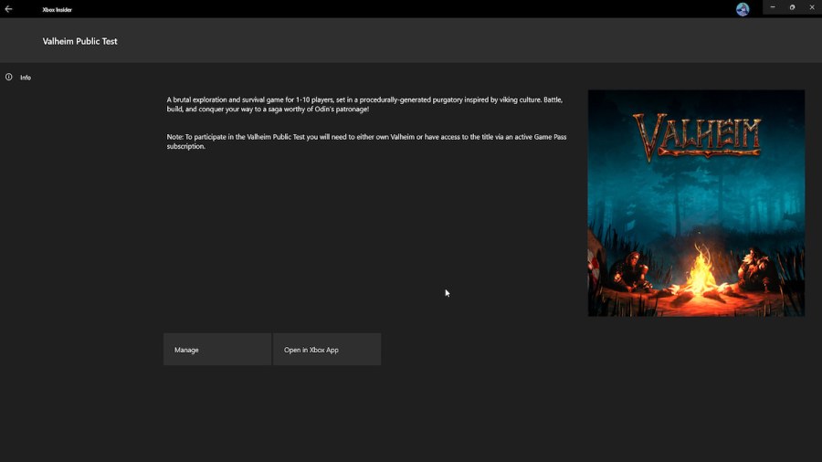Open the Info sidebar item
The height and width of the screenshot is (462, 822).
coord(26,78)
